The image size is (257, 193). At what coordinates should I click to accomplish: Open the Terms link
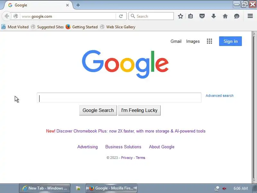tap(140, 158)
